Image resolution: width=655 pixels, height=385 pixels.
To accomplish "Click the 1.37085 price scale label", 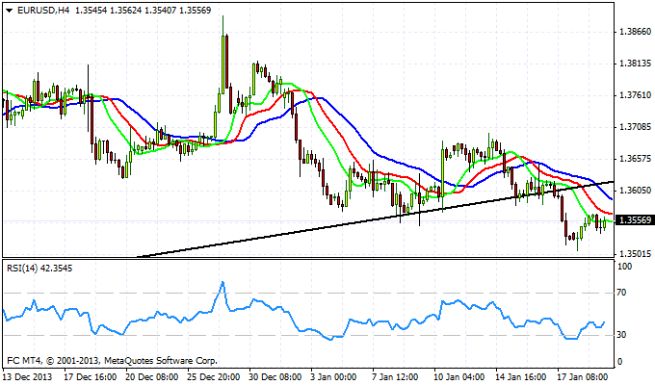I will pyautogui.click(x=636, y=126).
